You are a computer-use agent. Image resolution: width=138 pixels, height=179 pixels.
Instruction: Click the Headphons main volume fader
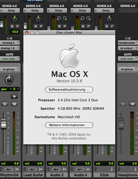121,123
